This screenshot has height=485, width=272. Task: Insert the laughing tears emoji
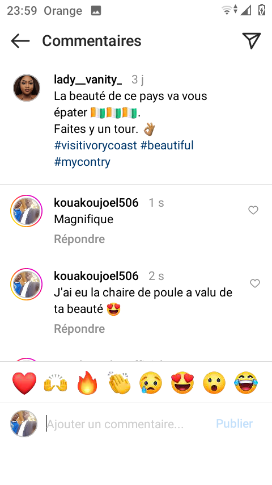coord(246,383)
